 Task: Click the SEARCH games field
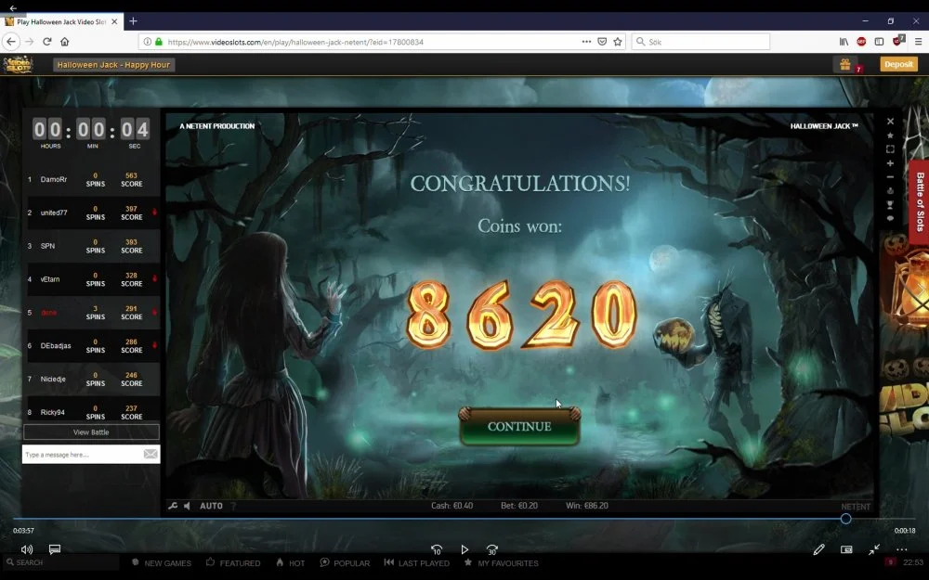pyautogui.click(x=59, y=562)
